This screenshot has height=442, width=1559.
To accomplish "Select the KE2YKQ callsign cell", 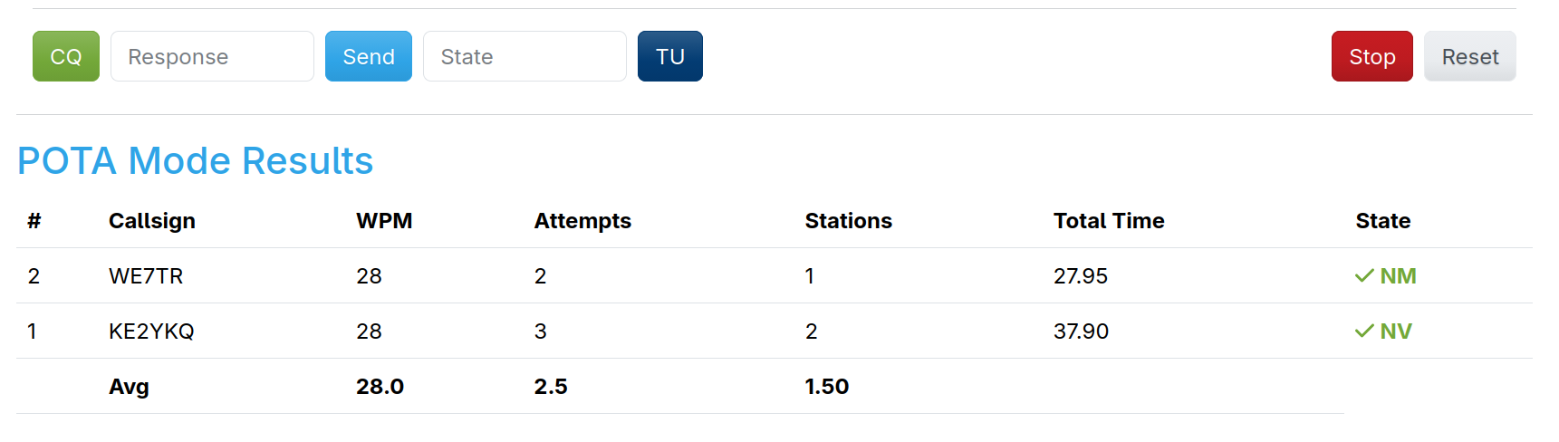I will pos(151,331).
